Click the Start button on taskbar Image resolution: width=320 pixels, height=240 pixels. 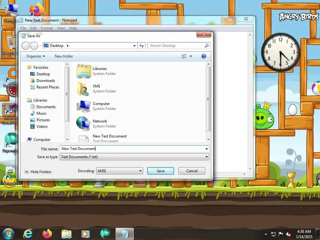coord(8,234)
